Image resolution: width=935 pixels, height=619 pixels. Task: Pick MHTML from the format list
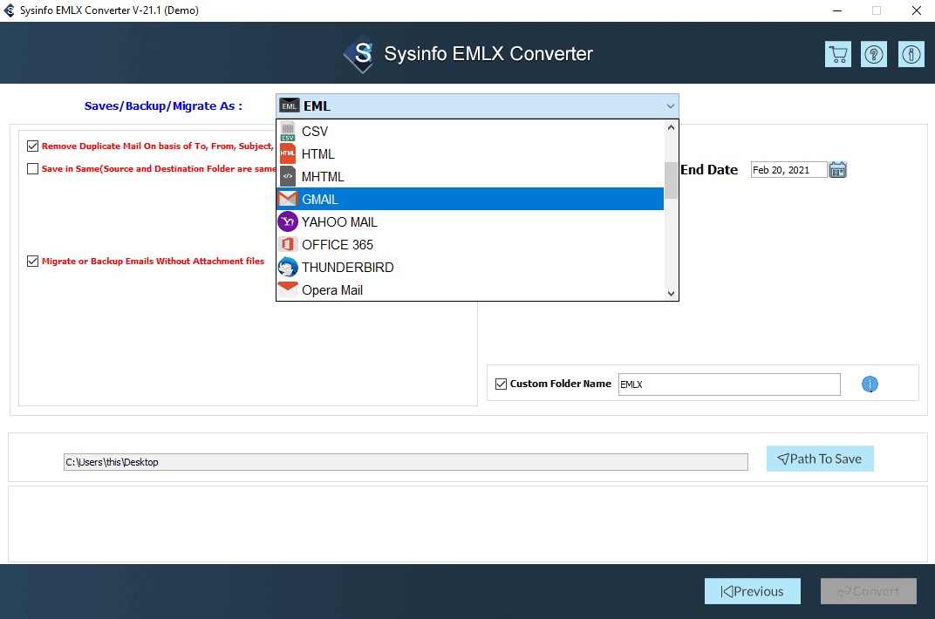pos(470,176)
